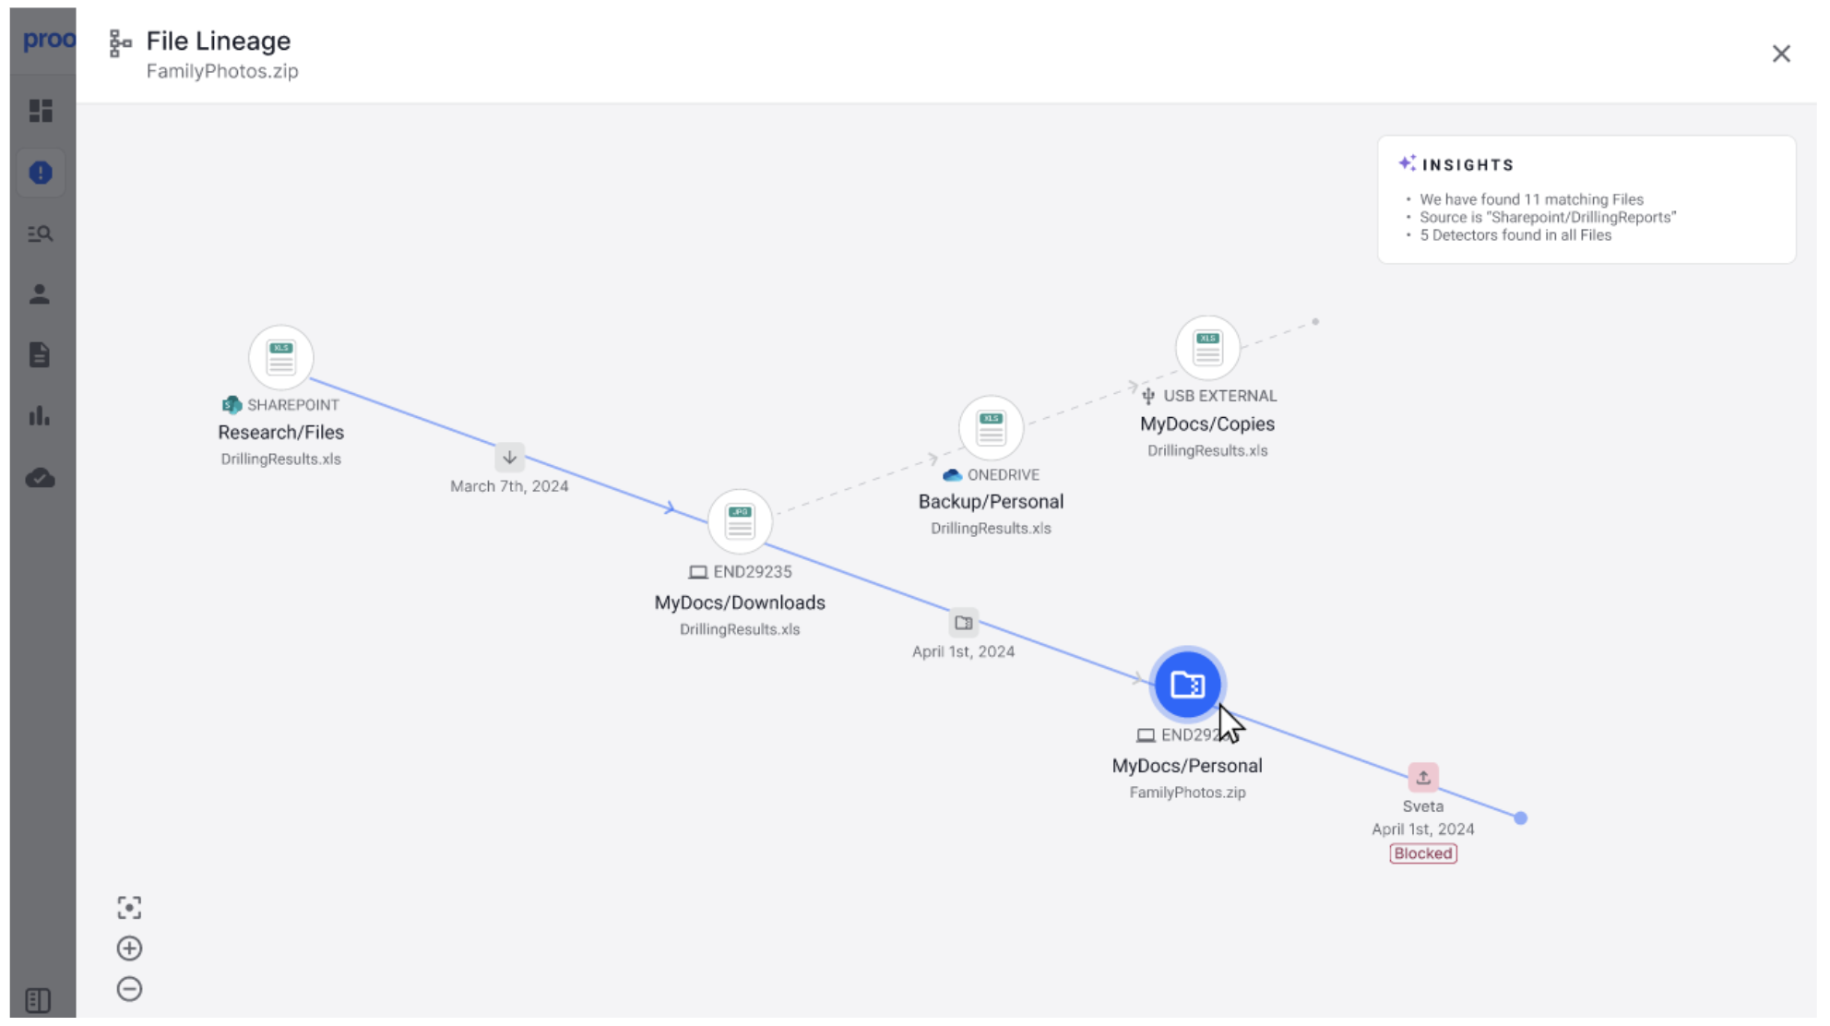
Task: Select the OneDrive Backup/Personal node
Action: click(x=991, y=428)
